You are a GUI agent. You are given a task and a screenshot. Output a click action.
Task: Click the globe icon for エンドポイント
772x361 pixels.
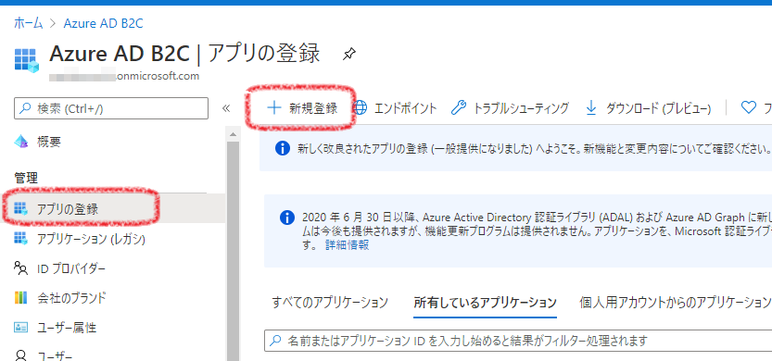[361, 108]
